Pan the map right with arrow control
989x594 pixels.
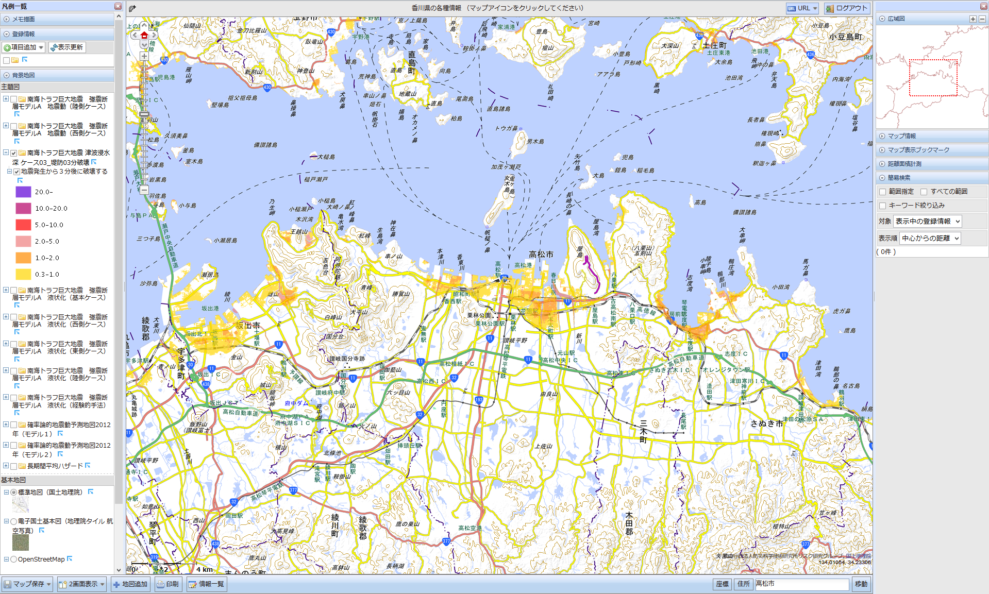[x=154, y=36]
